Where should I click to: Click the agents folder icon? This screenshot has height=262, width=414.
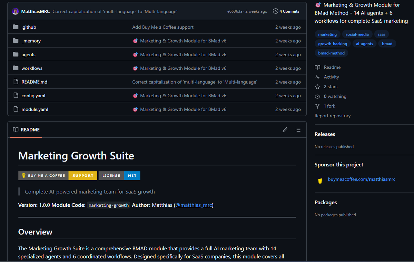16,55
